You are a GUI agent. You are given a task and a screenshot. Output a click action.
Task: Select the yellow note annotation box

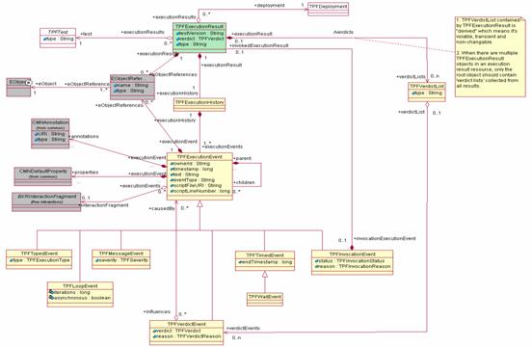[x=490, y=56]
